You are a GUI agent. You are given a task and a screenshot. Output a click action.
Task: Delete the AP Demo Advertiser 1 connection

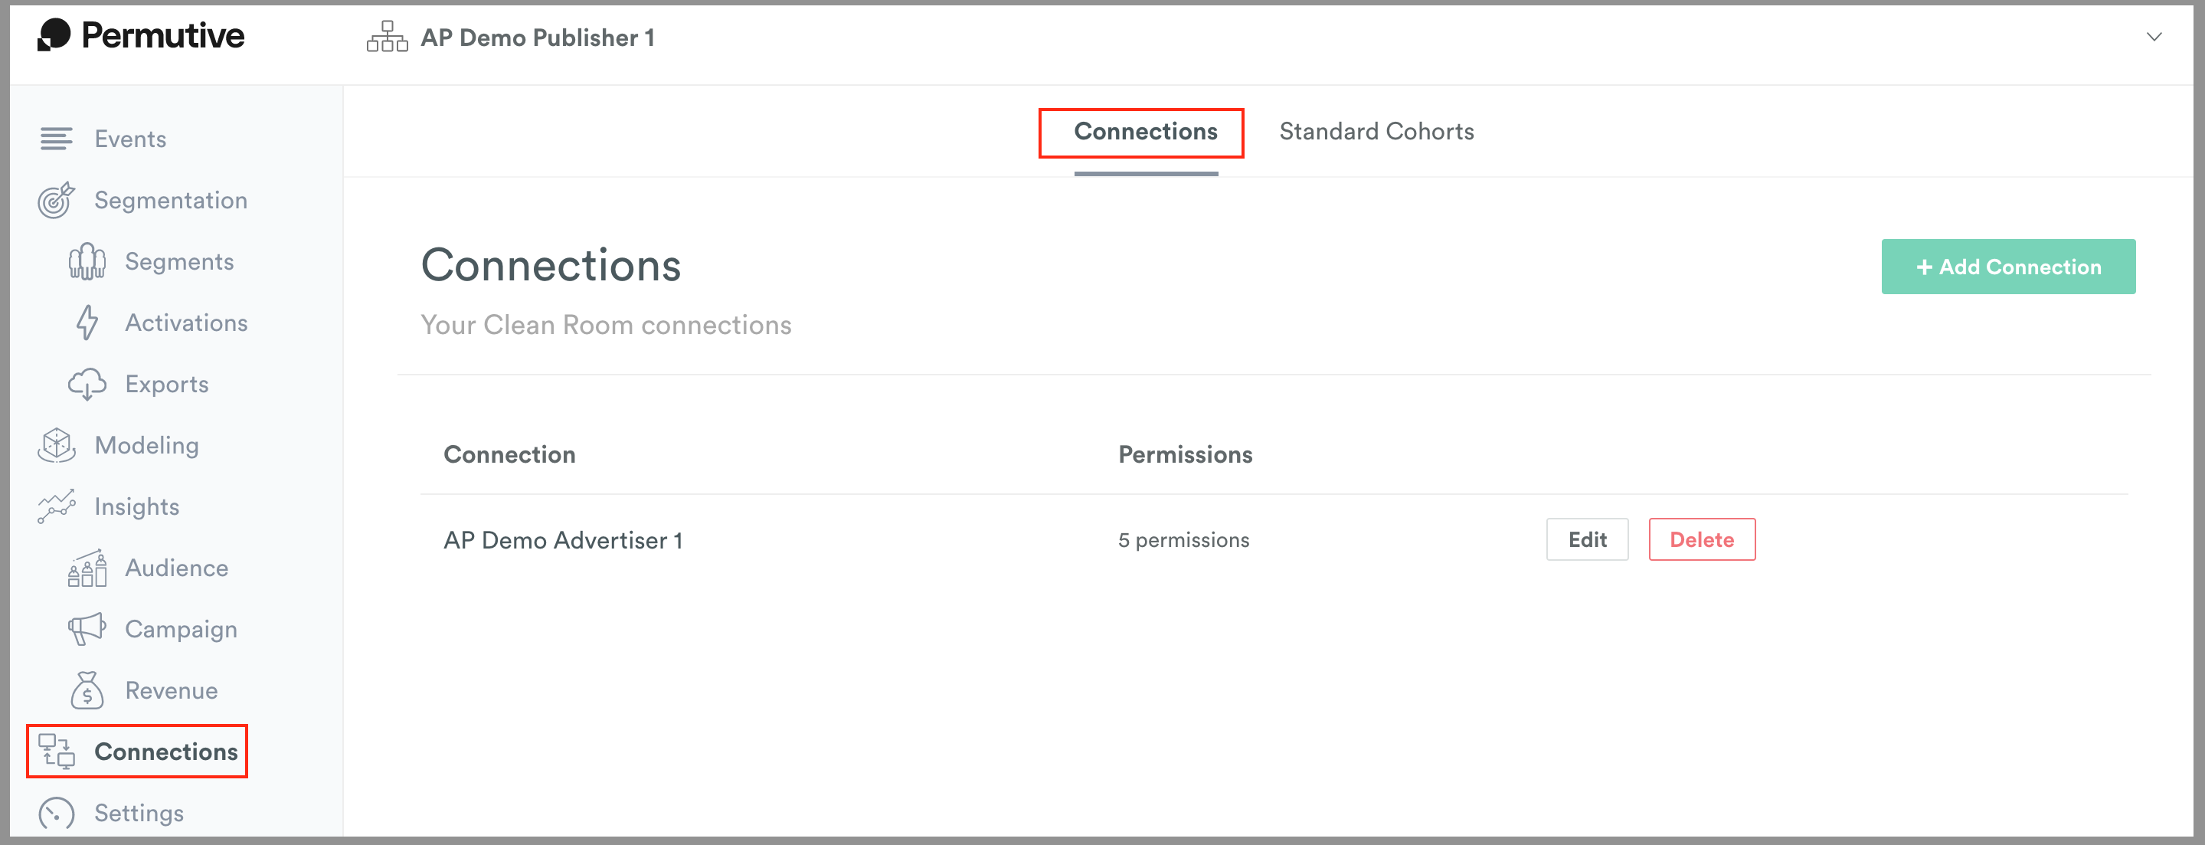[x=1702, y=539]
